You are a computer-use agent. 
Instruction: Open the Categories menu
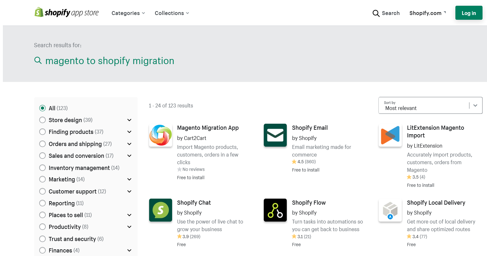pyautogui.click(x=128, y=13)
